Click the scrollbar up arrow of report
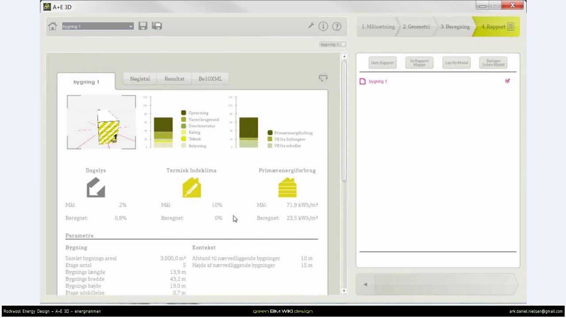 click(x=344, y=57)
